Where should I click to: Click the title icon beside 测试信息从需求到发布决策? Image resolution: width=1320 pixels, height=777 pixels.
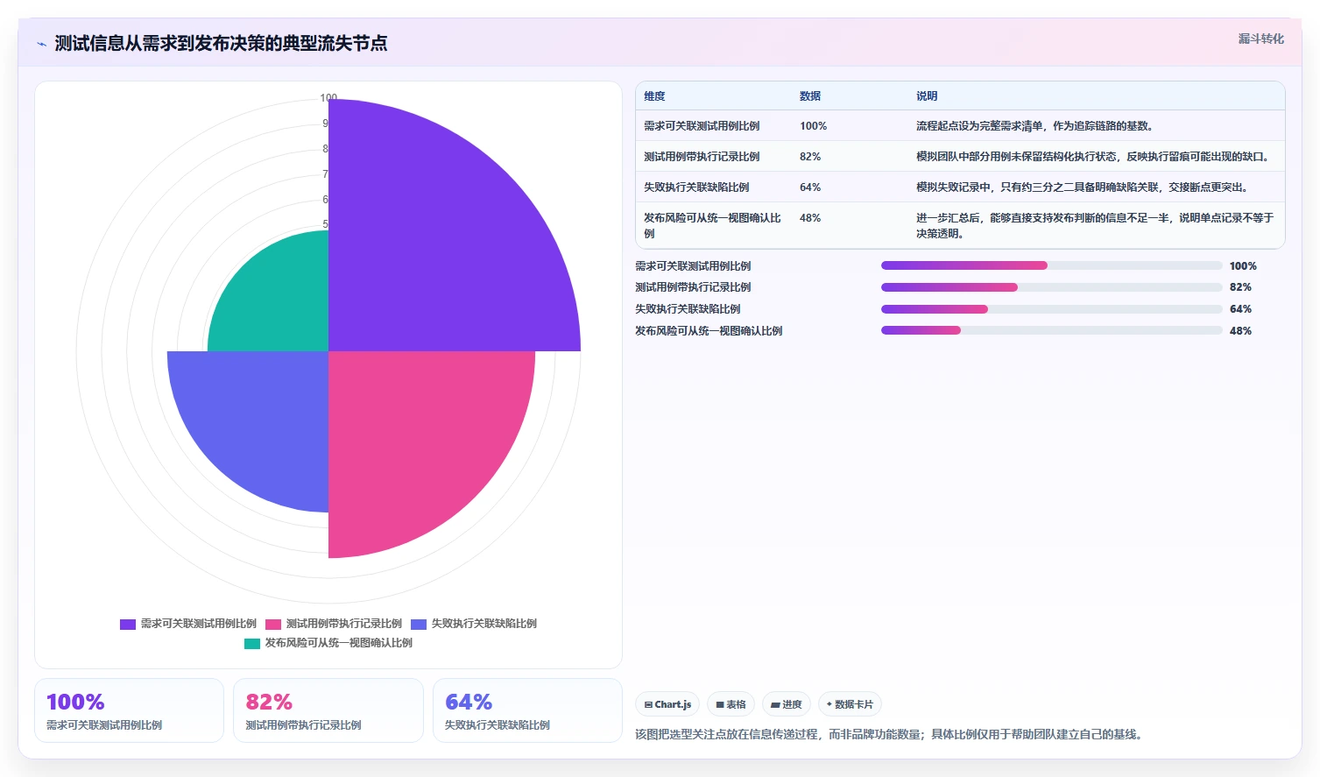41,44
